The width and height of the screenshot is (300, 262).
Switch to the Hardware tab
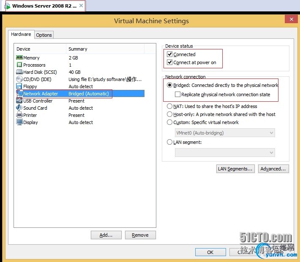click(x=21, y=34)
